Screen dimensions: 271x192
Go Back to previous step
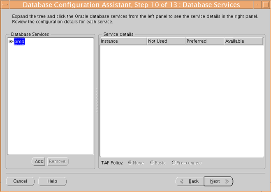coord(190,181)
